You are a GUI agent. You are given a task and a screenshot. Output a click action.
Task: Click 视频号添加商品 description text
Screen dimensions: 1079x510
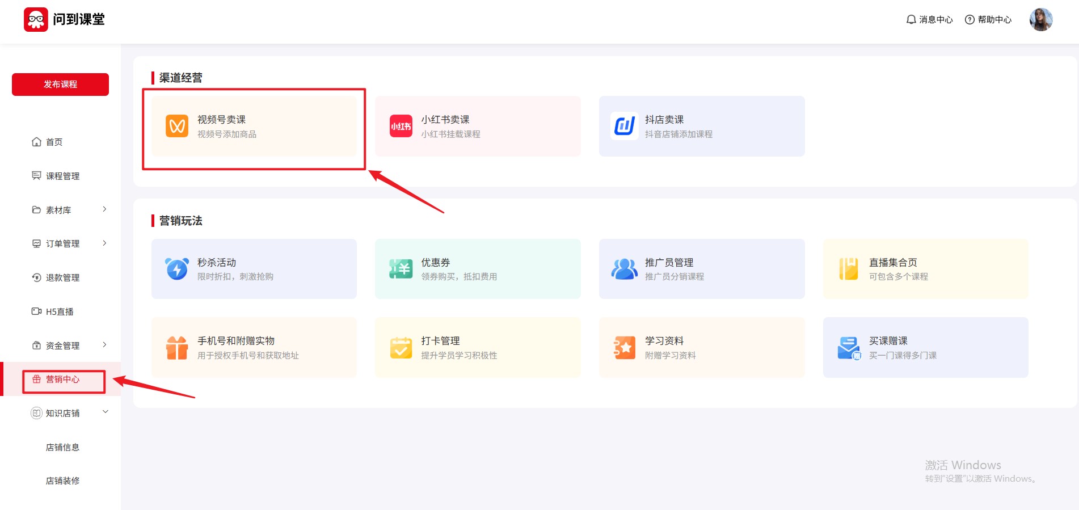pos(227,134)
